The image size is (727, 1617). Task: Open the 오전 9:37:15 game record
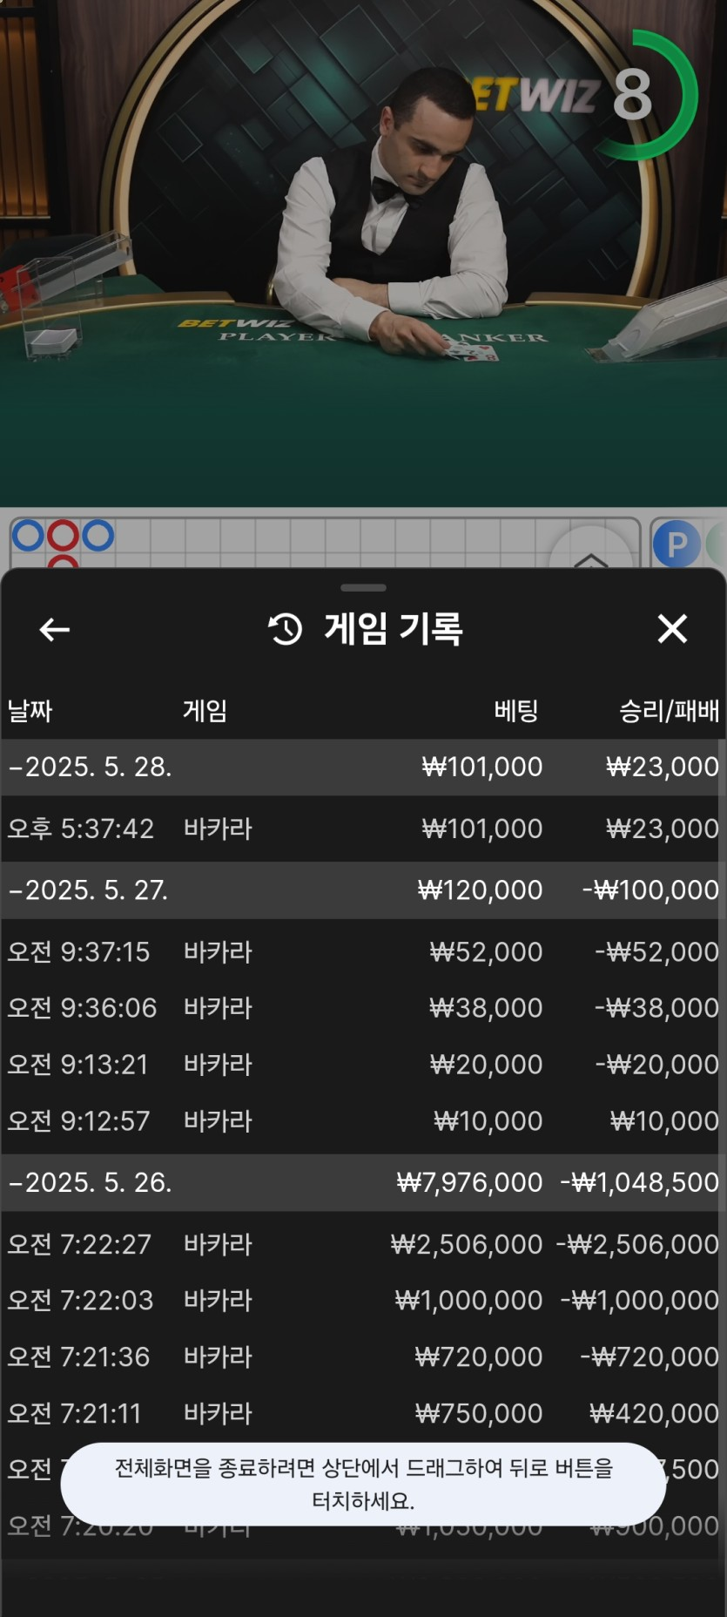tap(363, 951)
